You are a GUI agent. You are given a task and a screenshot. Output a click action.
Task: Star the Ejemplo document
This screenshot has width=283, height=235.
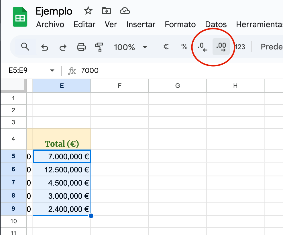[88, 11]
